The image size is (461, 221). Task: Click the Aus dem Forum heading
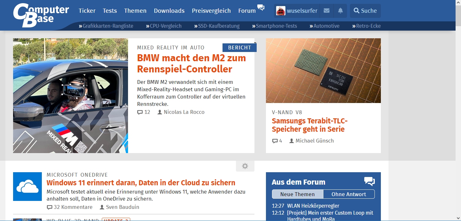tap(299, 182)
